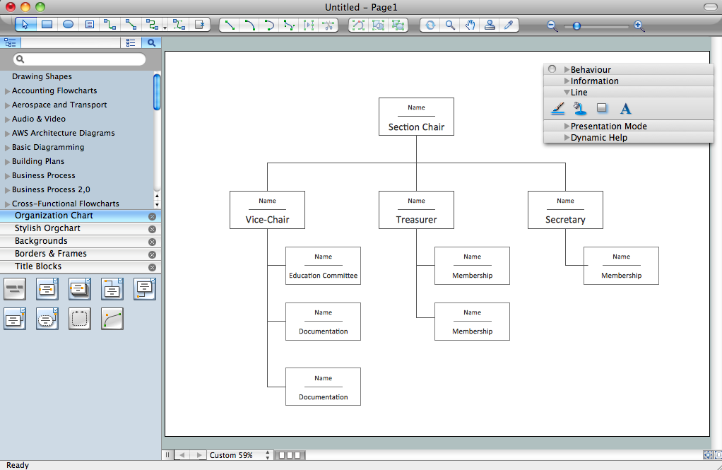Collapse the Line panel section
The image size is (722, 470).
point(567,93)
